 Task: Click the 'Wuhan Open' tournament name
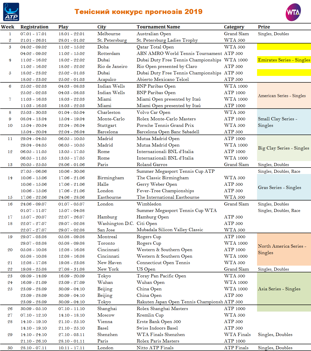[x=151, y=282]
